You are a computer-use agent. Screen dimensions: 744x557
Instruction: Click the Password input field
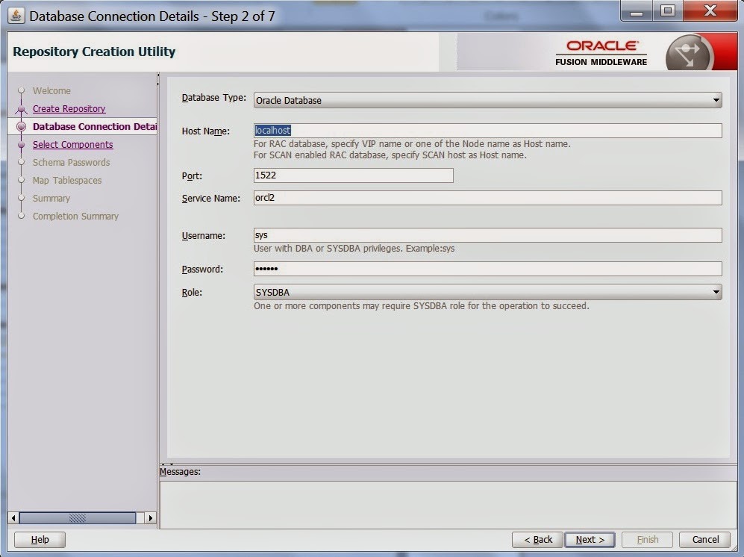coord(488,269)
